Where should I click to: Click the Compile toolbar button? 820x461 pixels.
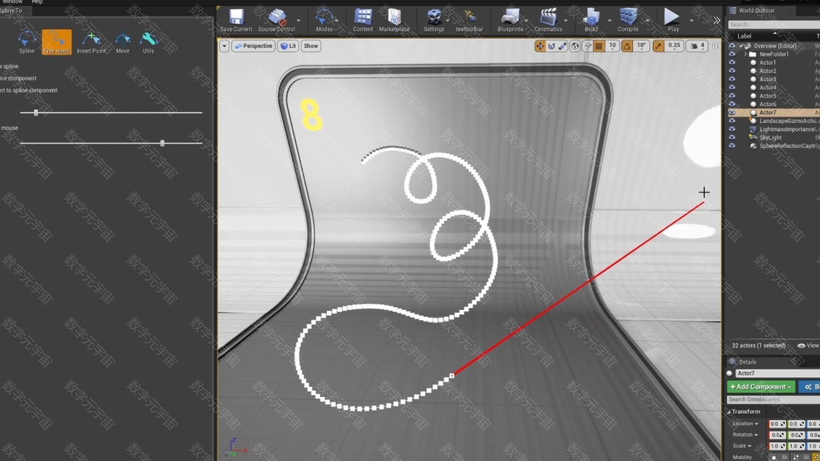(628, 20)
